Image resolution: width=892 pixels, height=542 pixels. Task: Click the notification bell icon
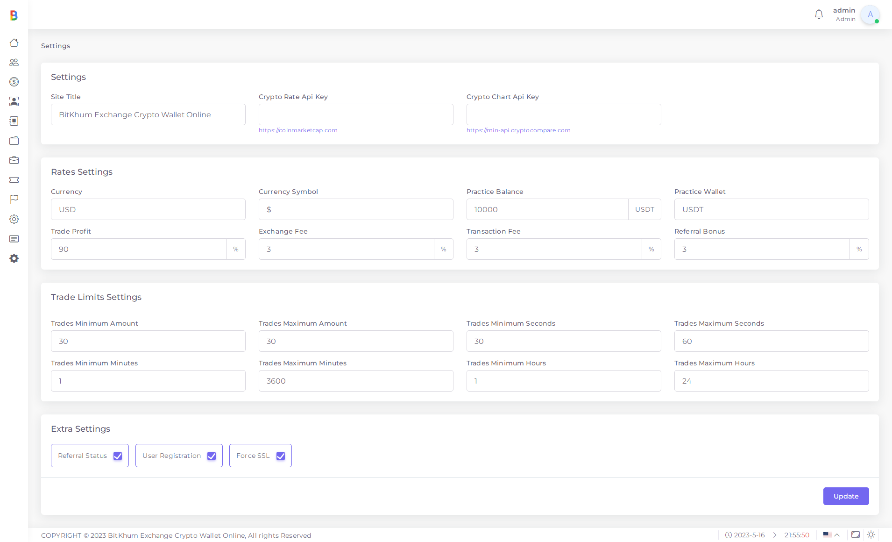819,14
